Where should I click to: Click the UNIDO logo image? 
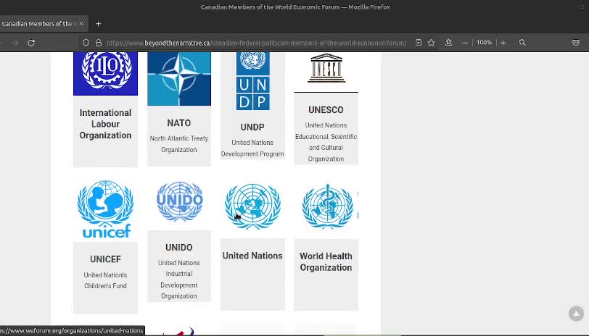coord(180,202)
